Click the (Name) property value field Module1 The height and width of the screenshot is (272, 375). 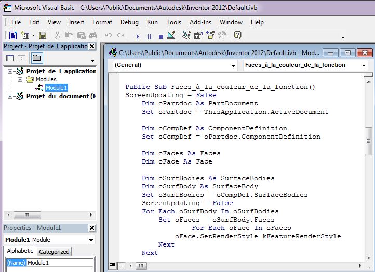pyautogui.click(x=60, y=263)
